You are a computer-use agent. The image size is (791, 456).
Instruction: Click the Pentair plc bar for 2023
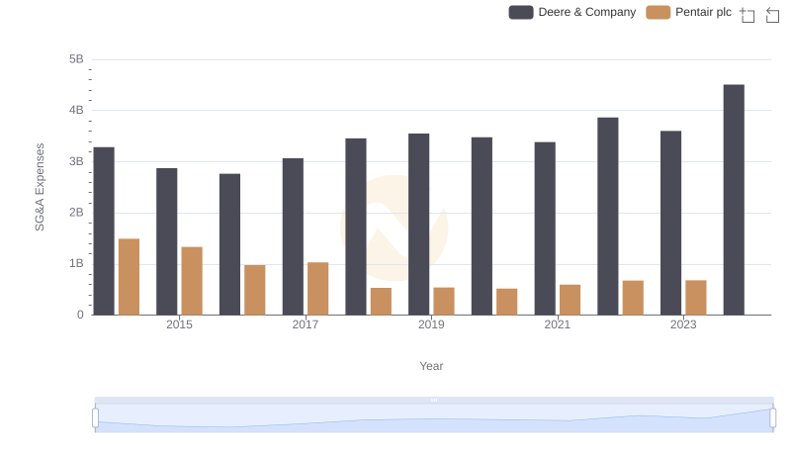[696, 298]
